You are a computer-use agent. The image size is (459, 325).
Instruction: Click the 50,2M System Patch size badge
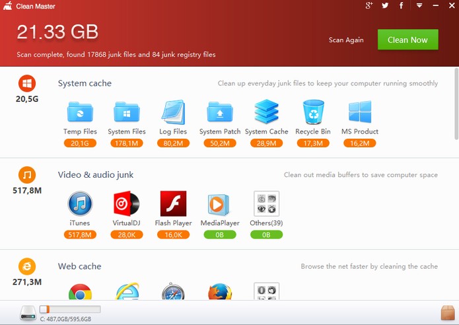(x=220, y=143)
